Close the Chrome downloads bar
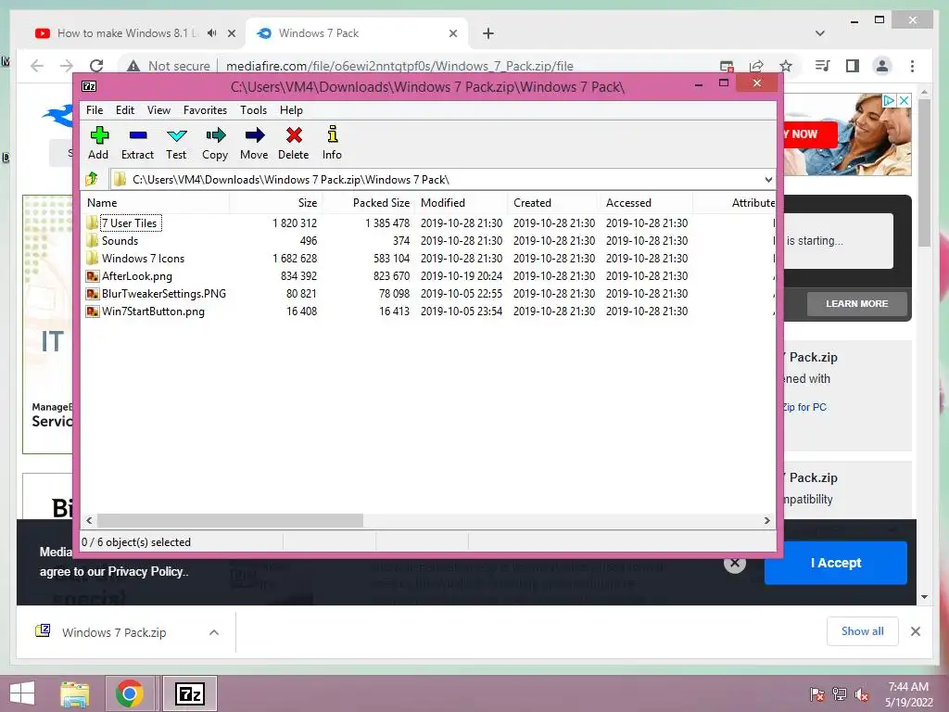Screen dimensions: 949x712 tap(915, 631)
